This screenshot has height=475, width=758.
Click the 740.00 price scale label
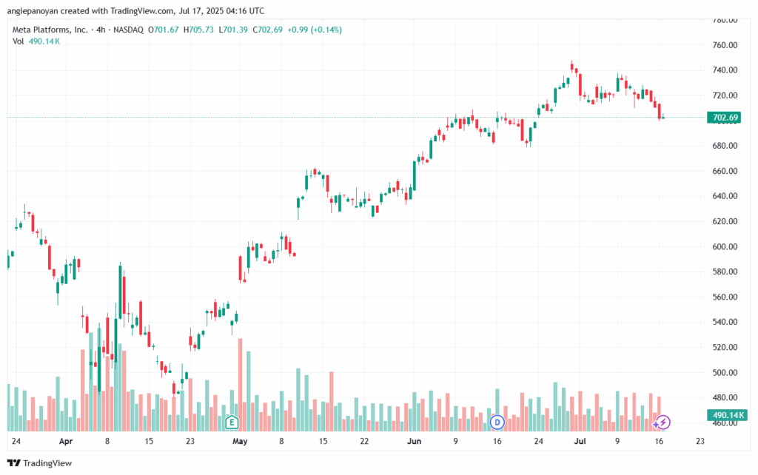(x=725, y=70)
